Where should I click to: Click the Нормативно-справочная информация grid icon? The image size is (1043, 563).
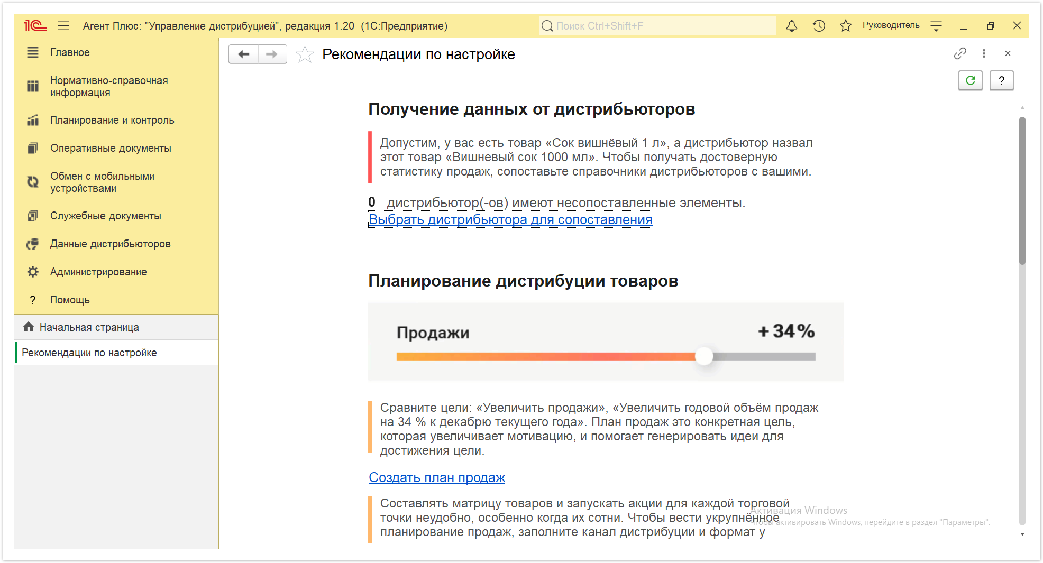(x=33, y=86)
